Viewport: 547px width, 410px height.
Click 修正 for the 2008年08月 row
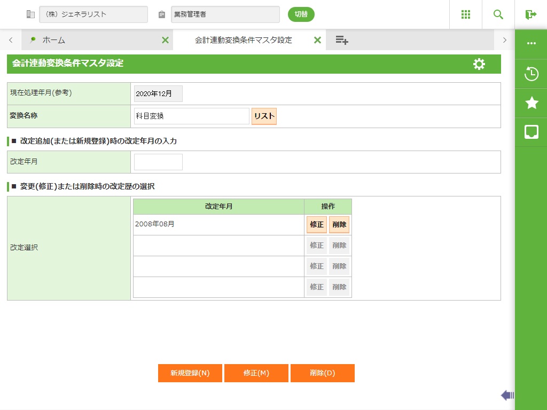pyautogui.click(x=317, y=225)
